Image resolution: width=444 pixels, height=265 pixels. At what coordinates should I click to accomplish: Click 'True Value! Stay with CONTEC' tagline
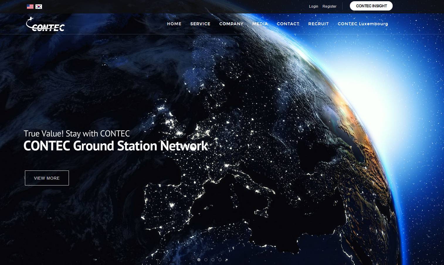point(77,134)
